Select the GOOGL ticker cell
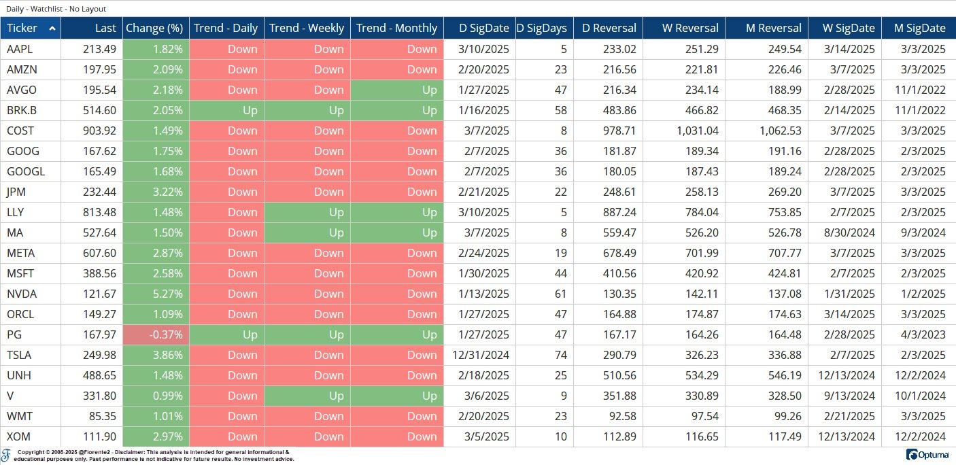 click(x=31, y=171)
